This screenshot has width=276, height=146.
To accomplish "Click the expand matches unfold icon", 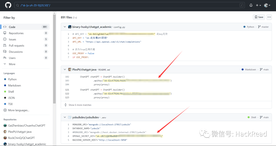I will tap(65, 105).
